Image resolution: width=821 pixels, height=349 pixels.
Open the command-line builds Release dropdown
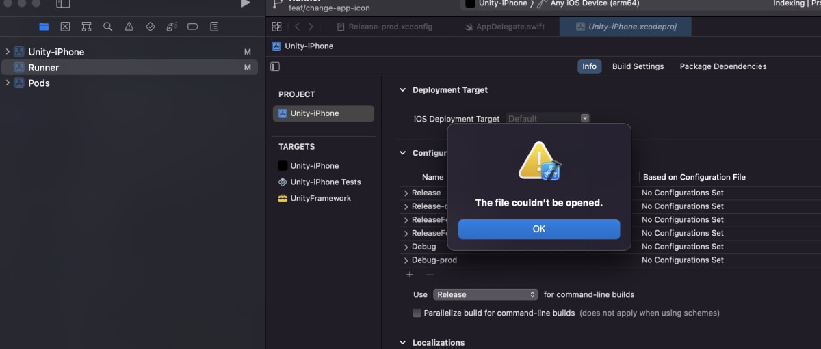pyautogui.click(x=486, y=294)
